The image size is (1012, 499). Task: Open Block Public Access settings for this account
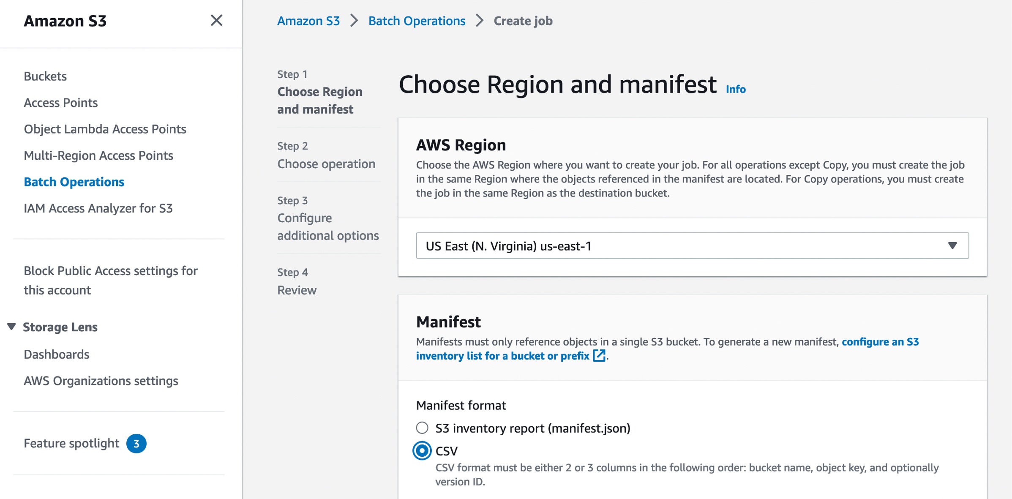[x=110, y=280]
